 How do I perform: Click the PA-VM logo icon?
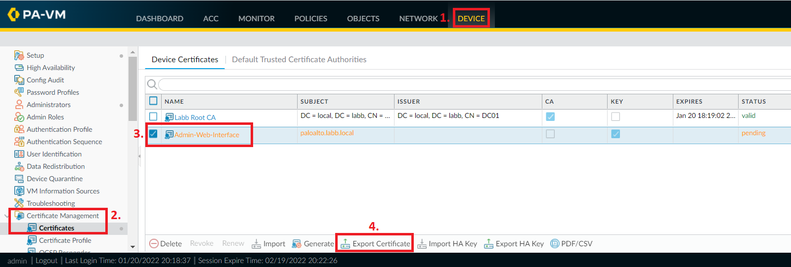(x=13, y=14)
